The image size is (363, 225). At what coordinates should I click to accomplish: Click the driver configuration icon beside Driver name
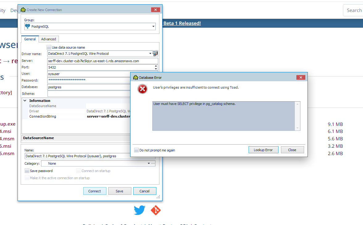click(x=155, y=54)
